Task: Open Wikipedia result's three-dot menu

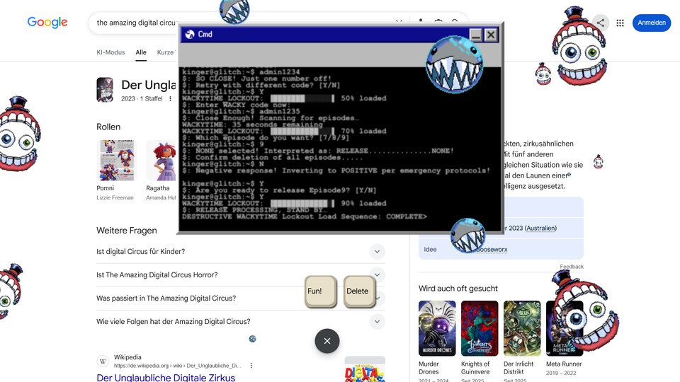Action: (x=251, y=366)
